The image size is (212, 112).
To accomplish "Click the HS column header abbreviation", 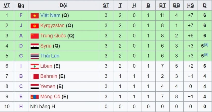I will click(x=191, y=5).
